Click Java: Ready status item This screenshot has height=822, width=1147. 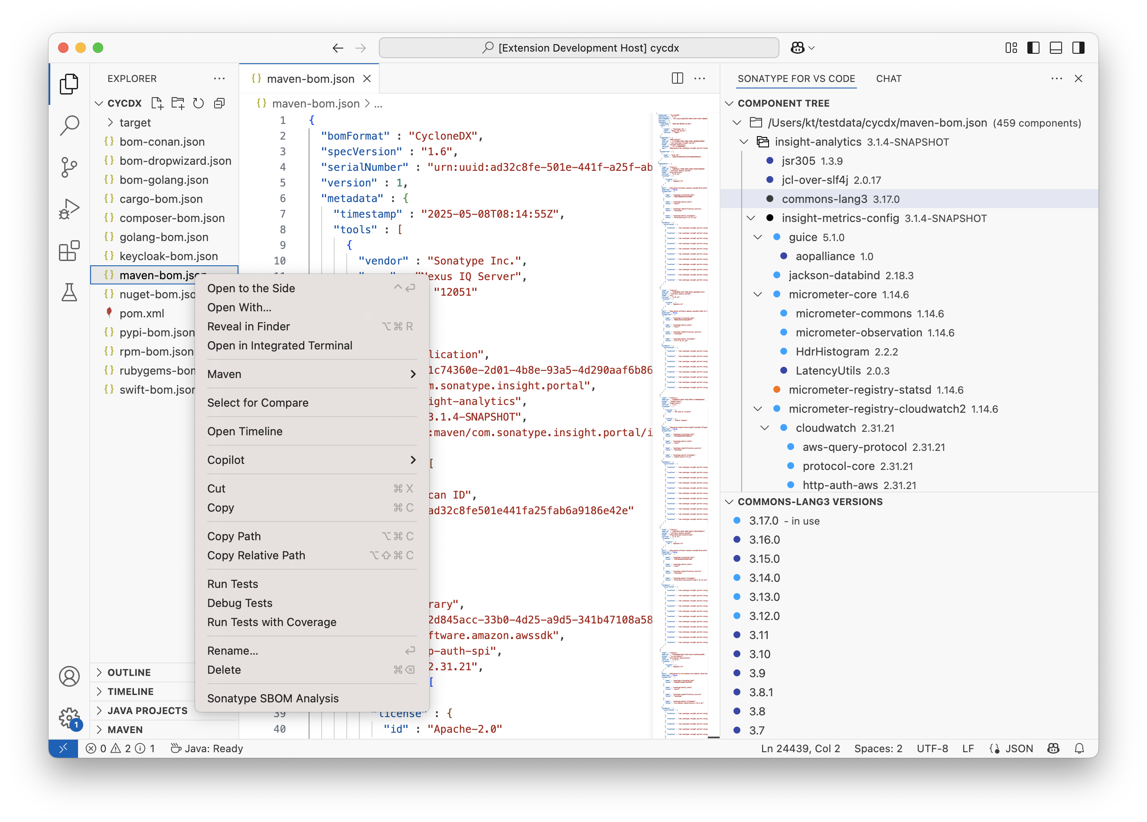click(x=207, y=748)
